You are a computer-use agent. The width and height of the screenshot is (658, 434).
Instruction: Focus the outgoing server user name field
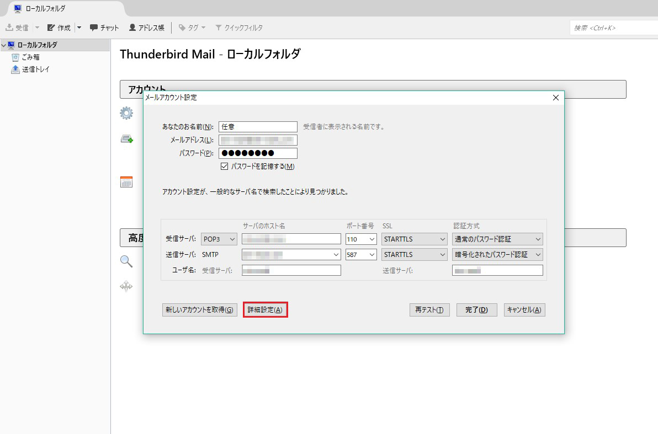[498, 270]
